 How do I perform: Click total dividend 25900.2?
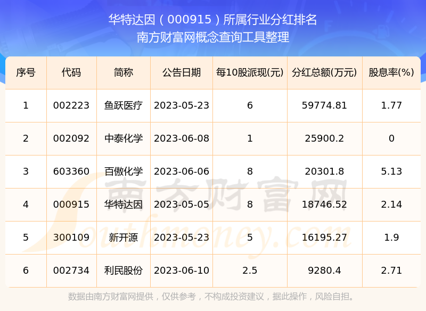324,138
